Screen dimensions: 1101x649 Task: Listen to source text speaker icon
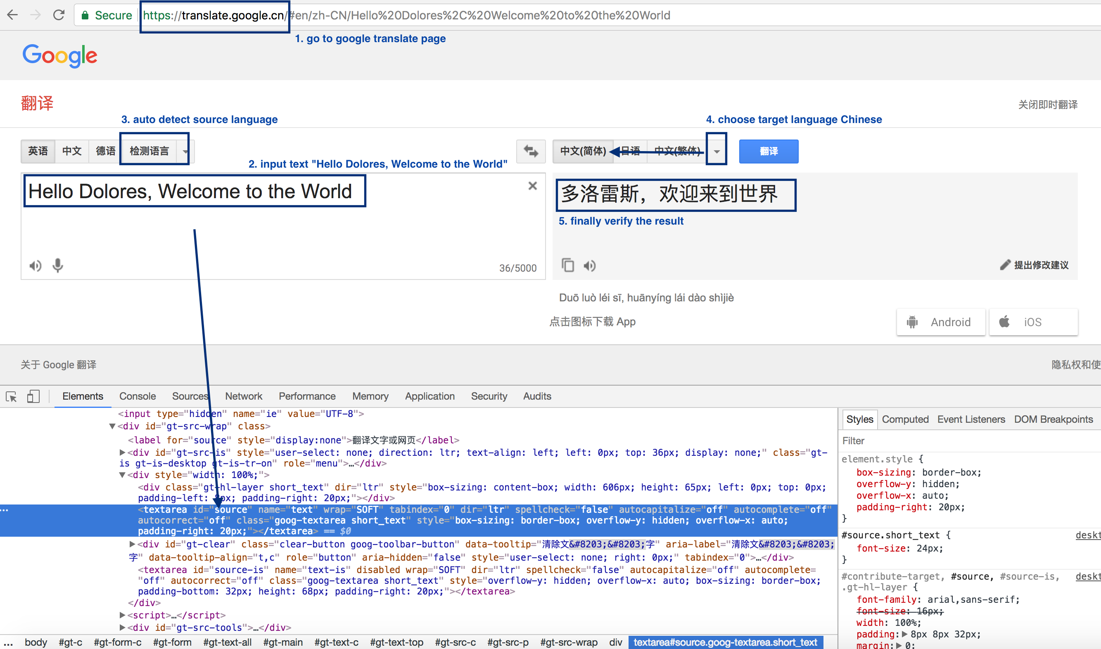[36, 265]
